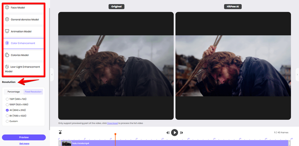Click the orange timeline playhead marker
Image resolution: width=299 pixels, height=146 pixels.
[x=115, y=134]
